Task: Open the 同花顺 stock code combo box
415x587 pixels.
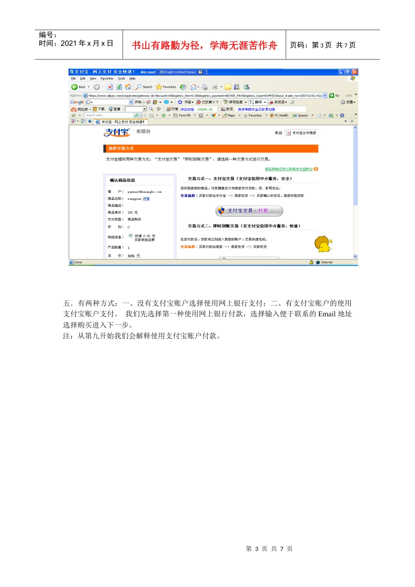Action: pos(135,109)
